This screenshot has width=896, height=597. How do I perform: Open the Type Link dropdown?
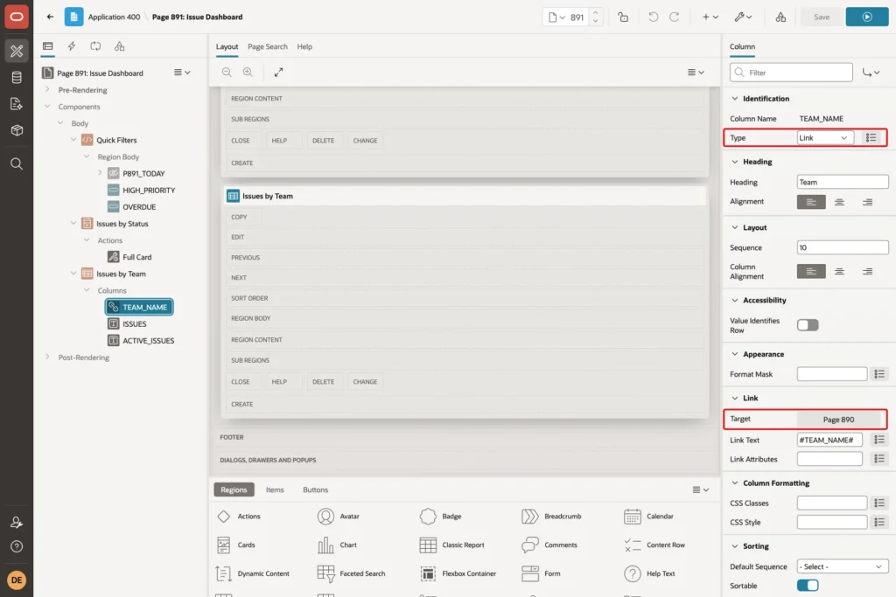[825, 137]
